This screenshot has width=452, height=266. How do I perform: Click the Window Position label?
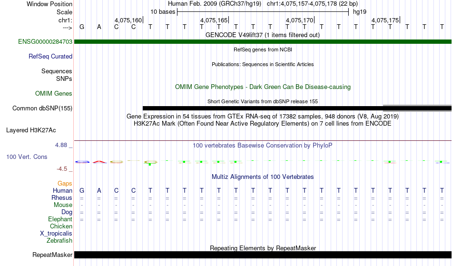click(x=49, y=4)
